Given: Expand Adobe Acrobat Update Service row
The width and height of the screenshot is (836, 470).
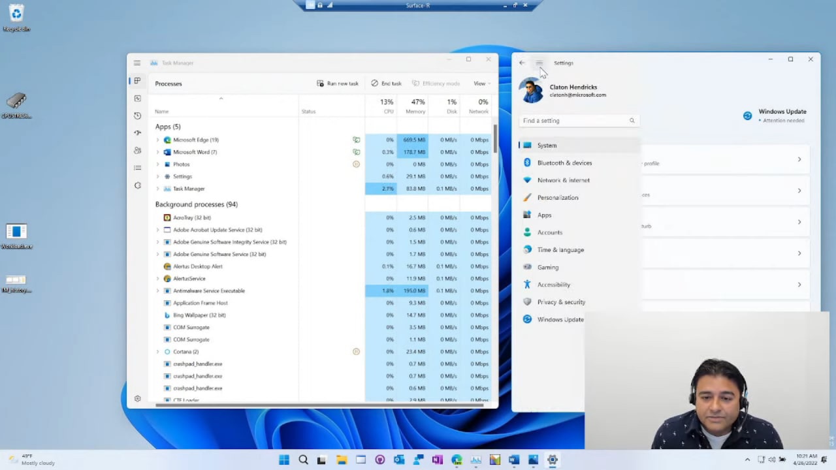Looking at the screenshot, I should click(x=157, y=230).
